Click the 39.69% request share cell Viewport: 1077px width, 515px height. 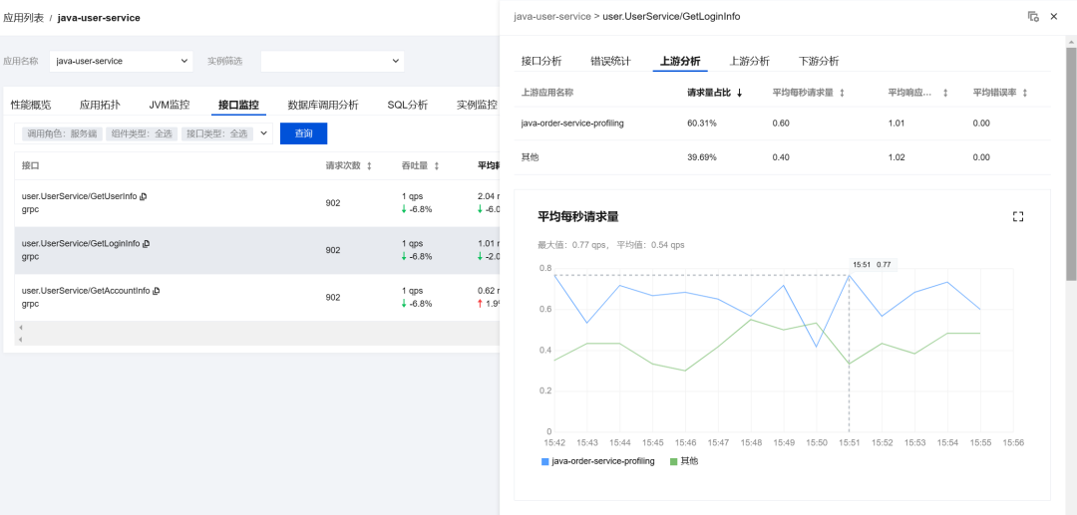point(702,157)
